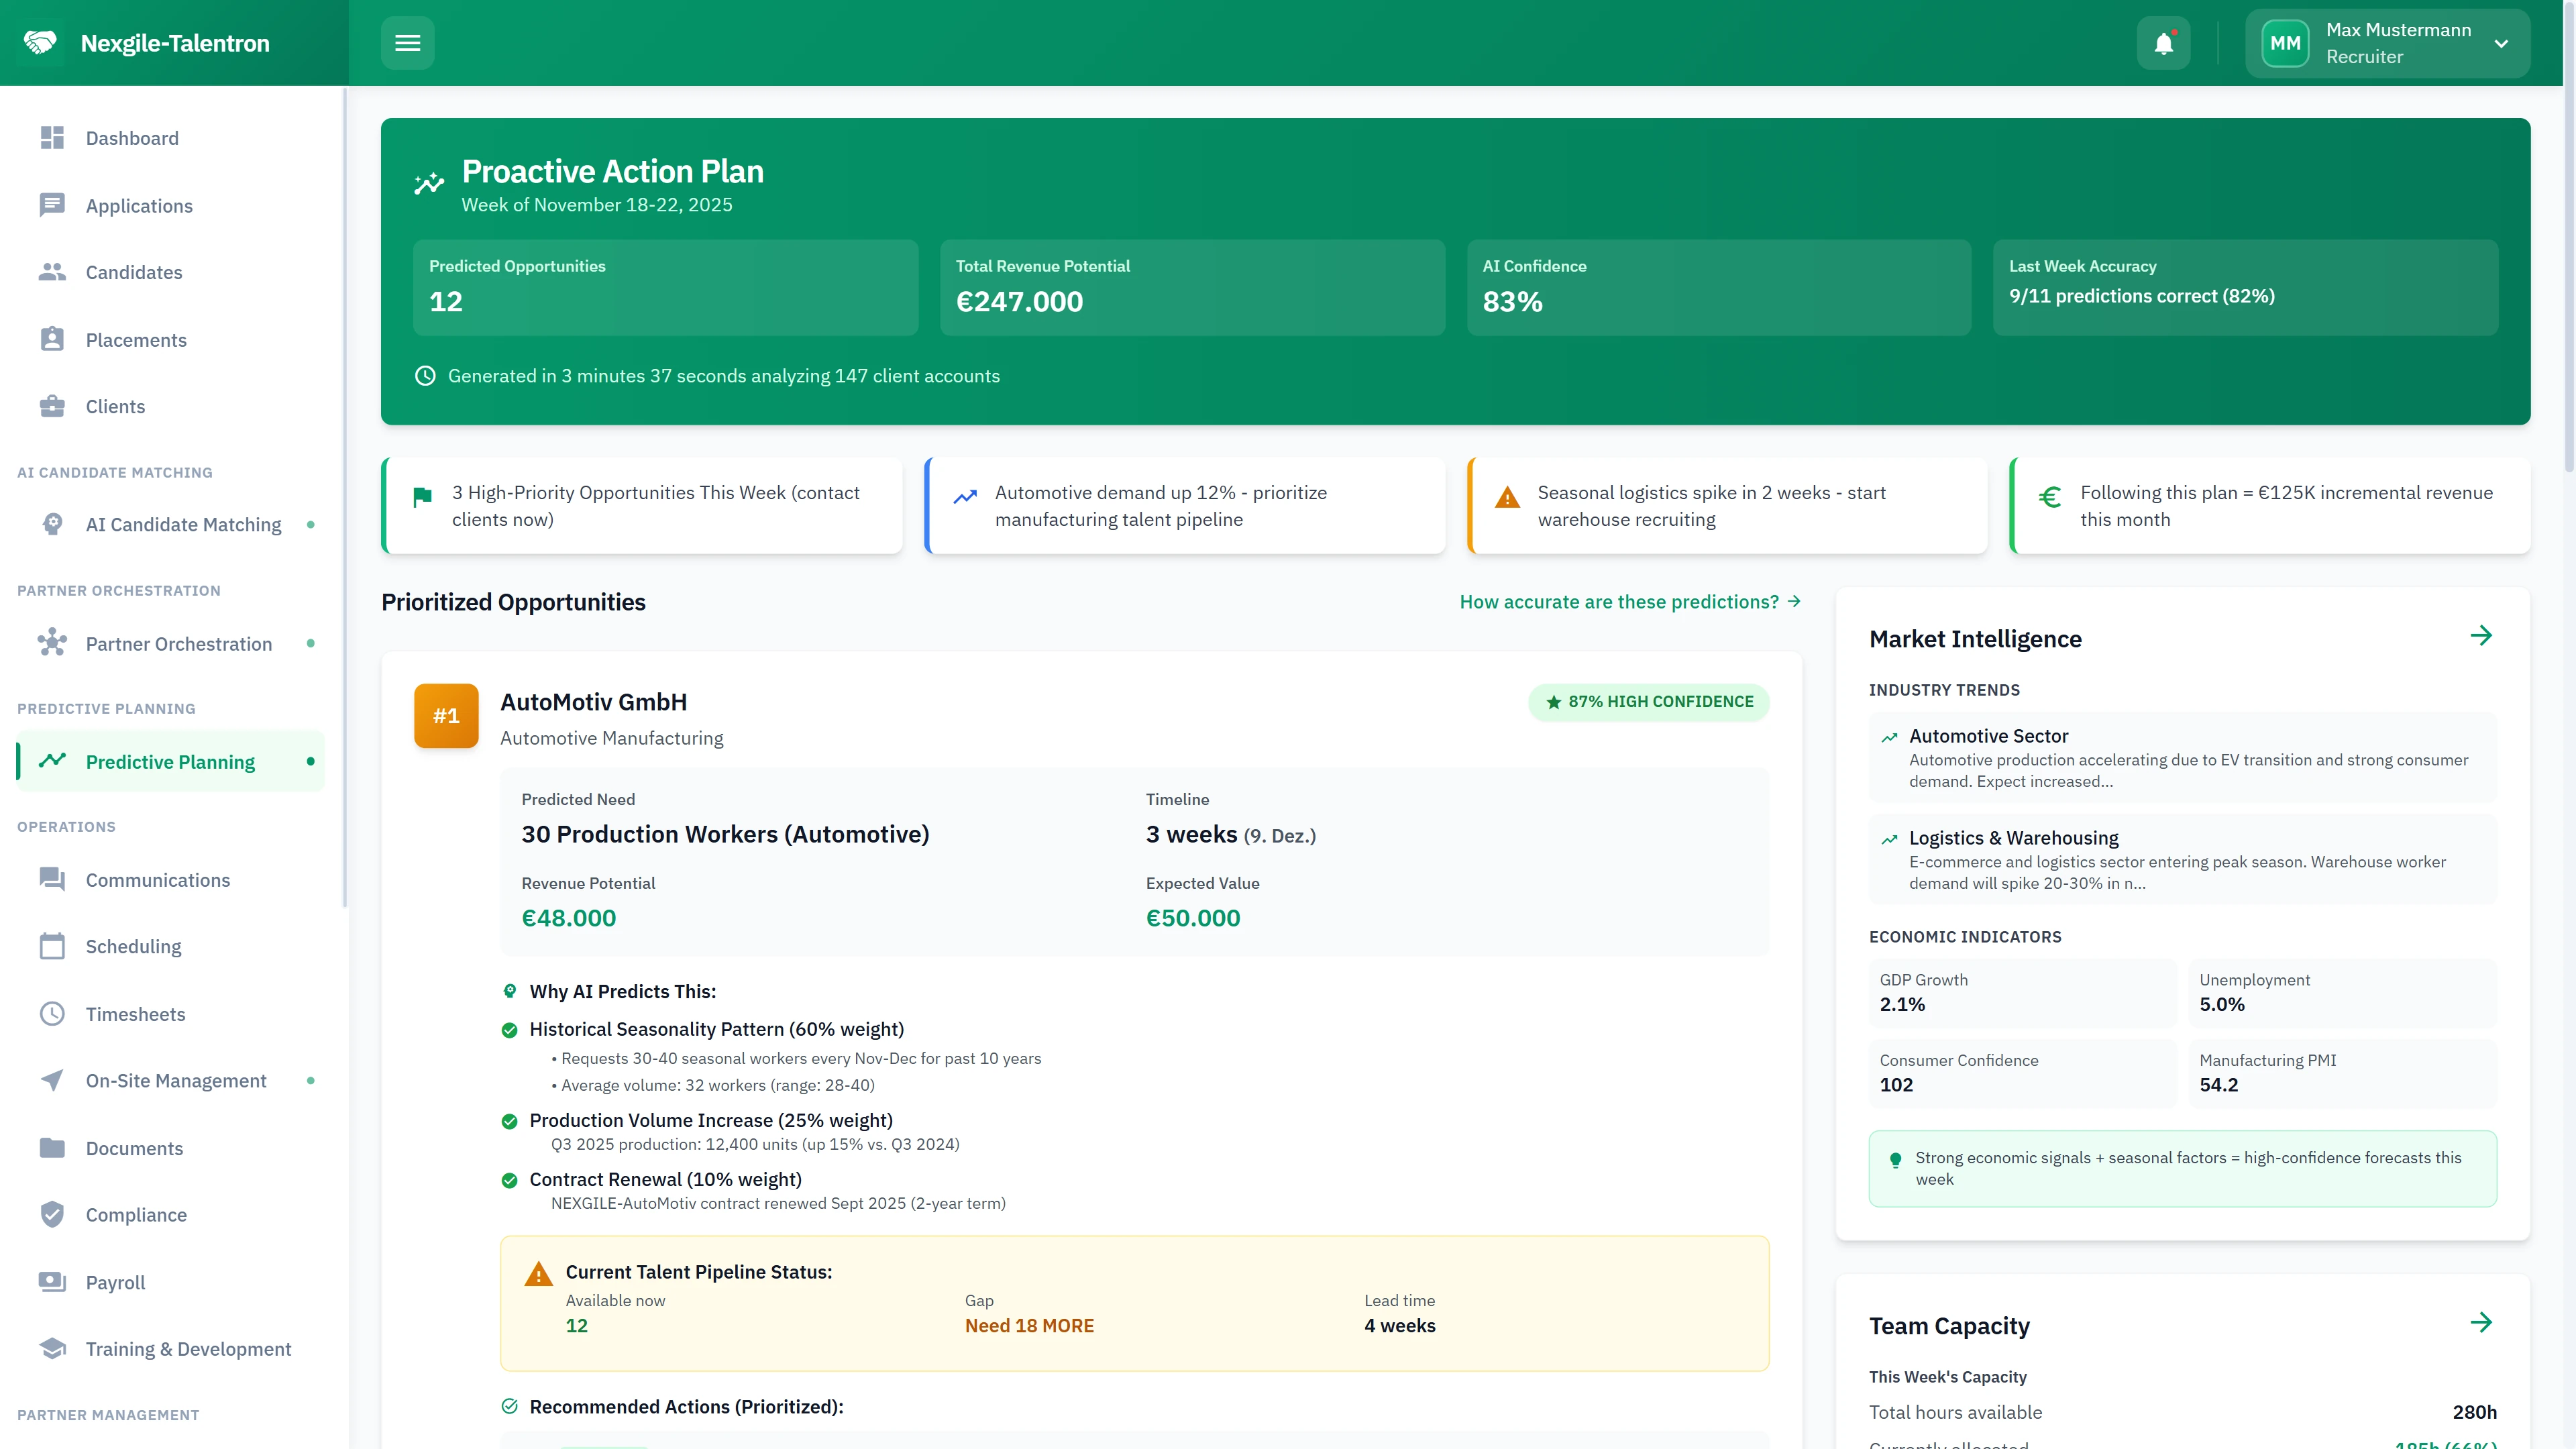Click the Candidates people icon
The image size is (2576, 1449).
(x=52, y=272)
